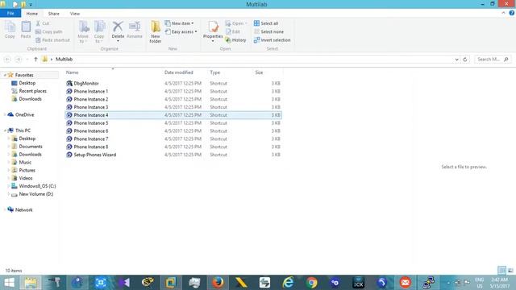Screen dimensions: 516x290
Task: Open the Windows Start button
Action: pyautogui.click(x=9, y=283)
